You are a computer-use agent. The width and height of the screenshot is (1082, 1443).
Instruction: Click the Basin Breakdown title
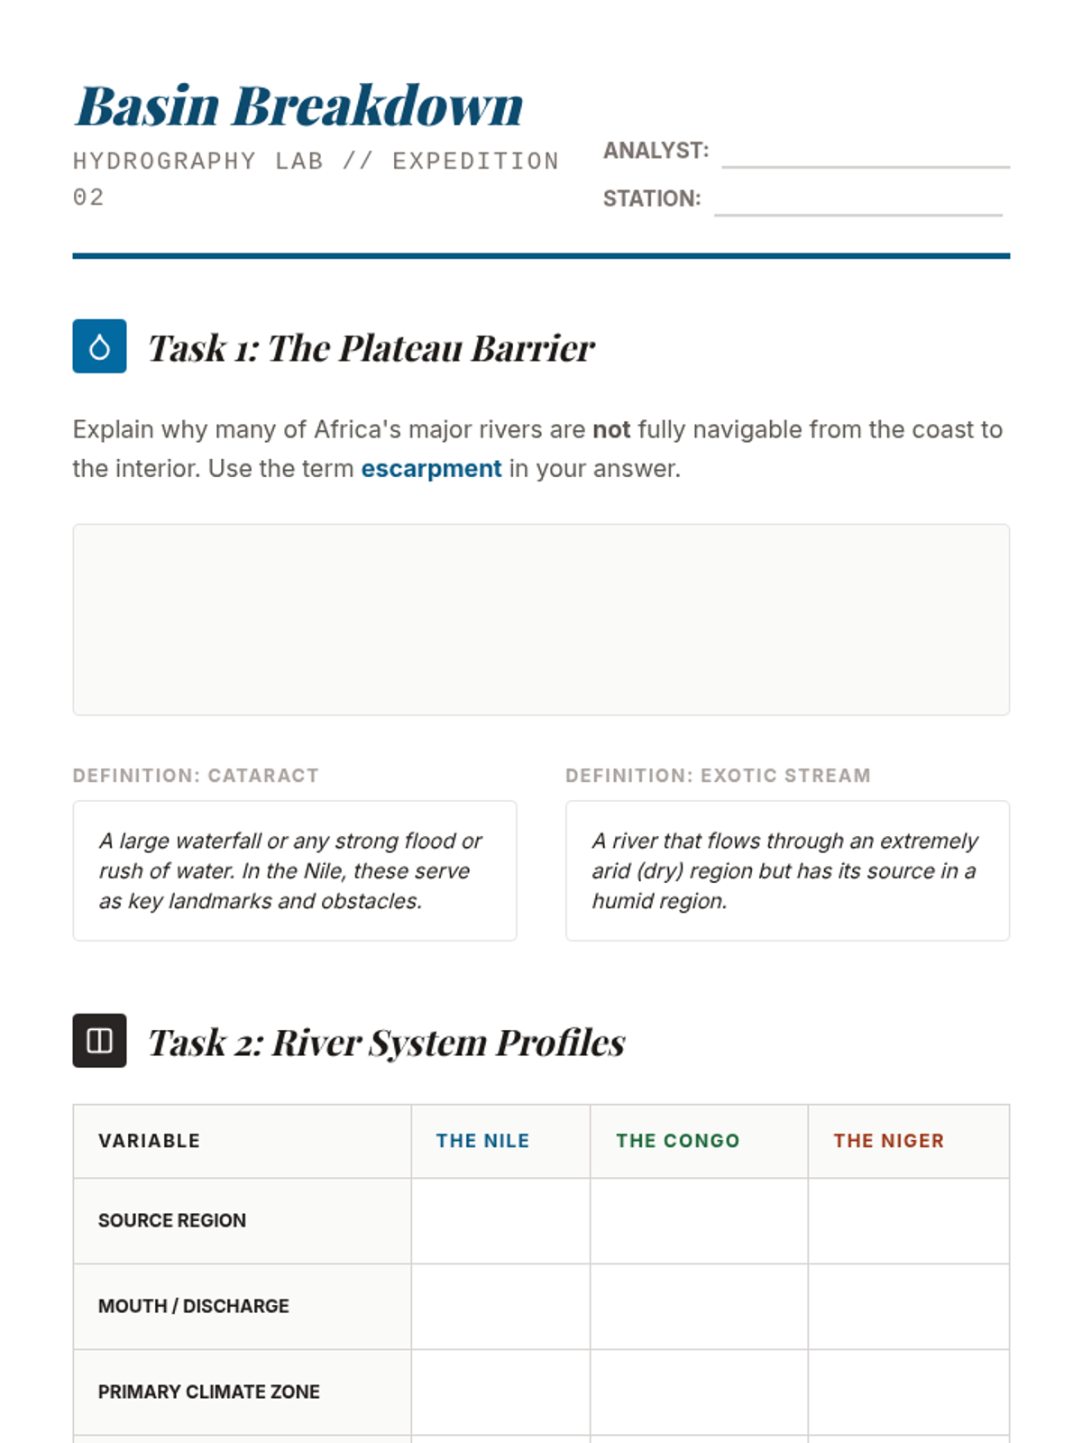pos(298,106)
